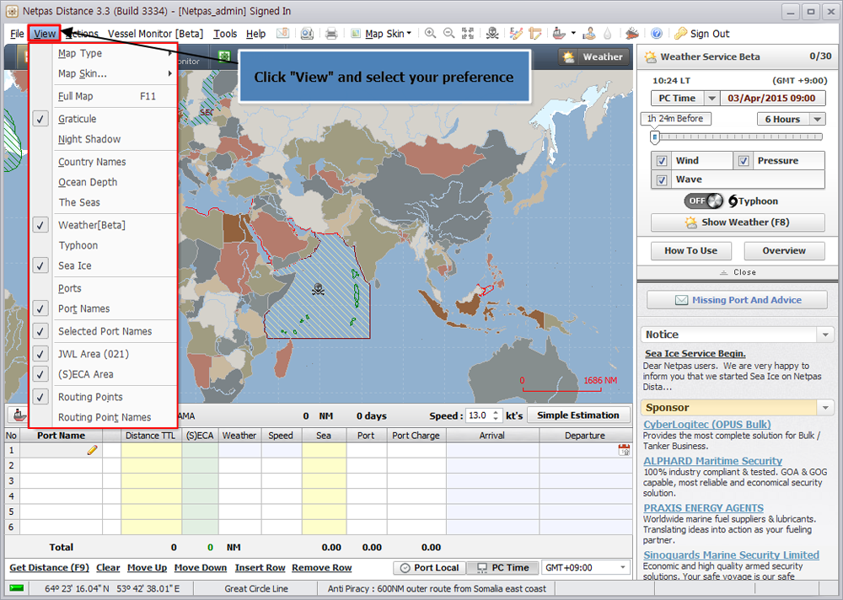Click the skull piracy toolbar icon
The image size is (843, 600).
[492, 34]
